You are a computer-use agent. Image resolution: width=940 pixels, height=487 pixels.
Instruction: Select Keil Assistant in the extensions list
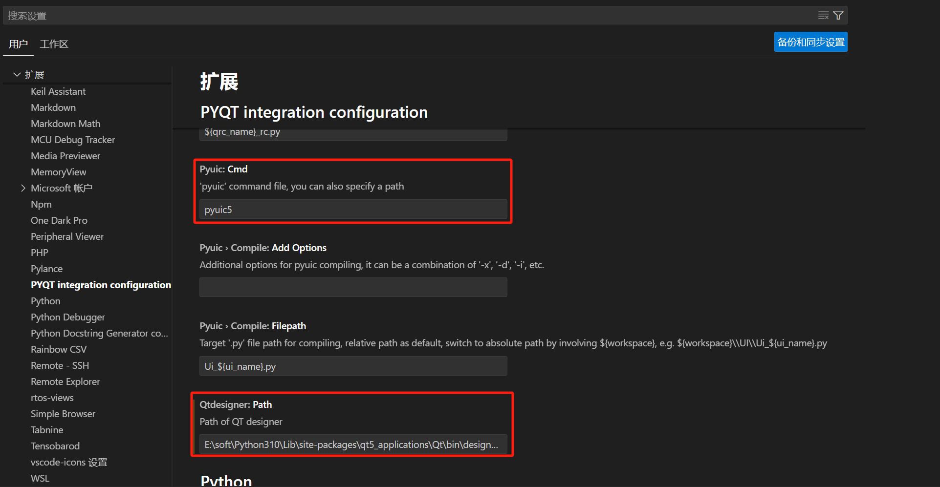58,91
